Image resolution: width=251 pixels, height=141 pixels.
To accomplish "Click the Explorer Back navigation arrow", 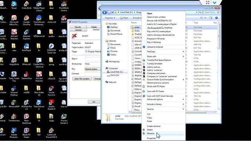I will click(x=105, y=12).
